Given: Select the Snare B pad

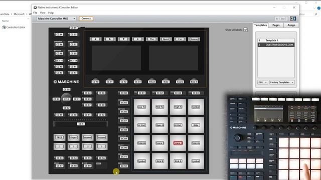Looking at the screenshot, I should pos(159,143).
